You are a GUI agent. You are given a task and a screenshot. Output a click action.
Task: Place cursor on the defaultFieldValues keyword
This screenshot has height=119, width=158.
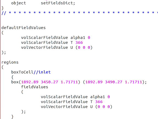(x=24, y=28)
